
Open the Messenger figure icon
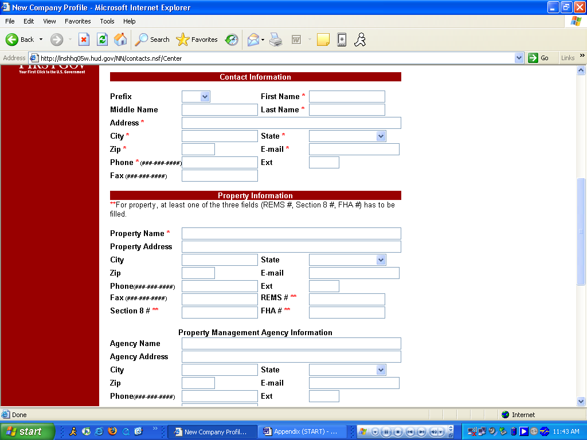(x=360, y=40)
